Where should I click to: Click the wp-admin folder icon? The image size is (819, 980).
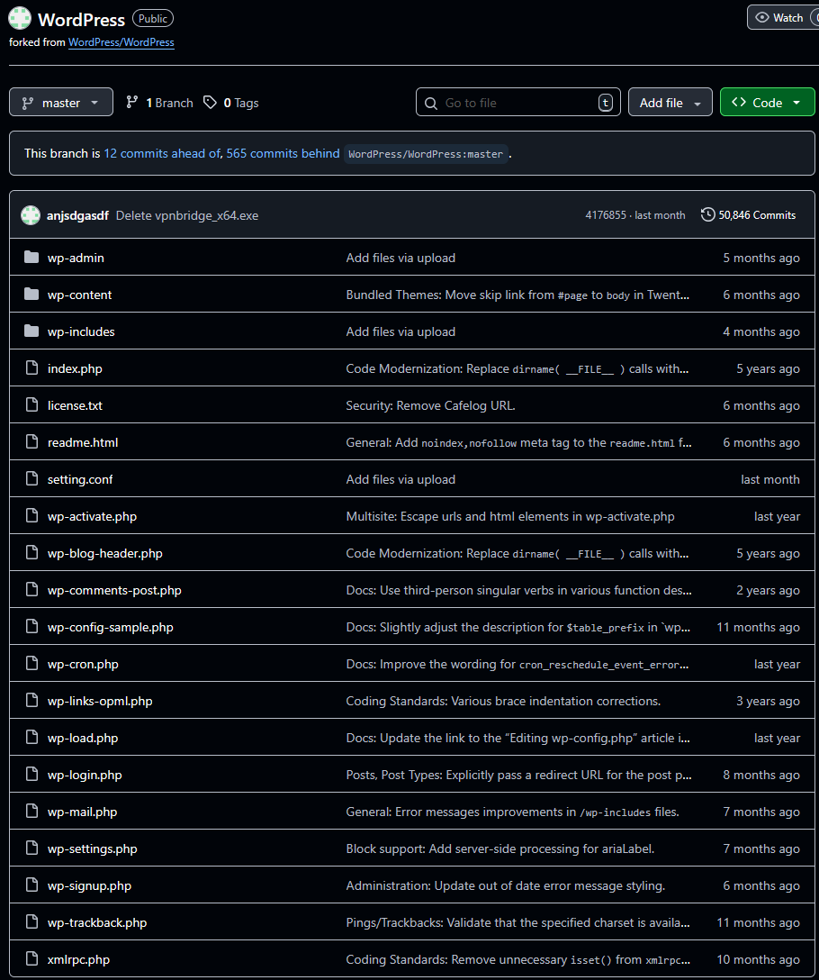31,257
